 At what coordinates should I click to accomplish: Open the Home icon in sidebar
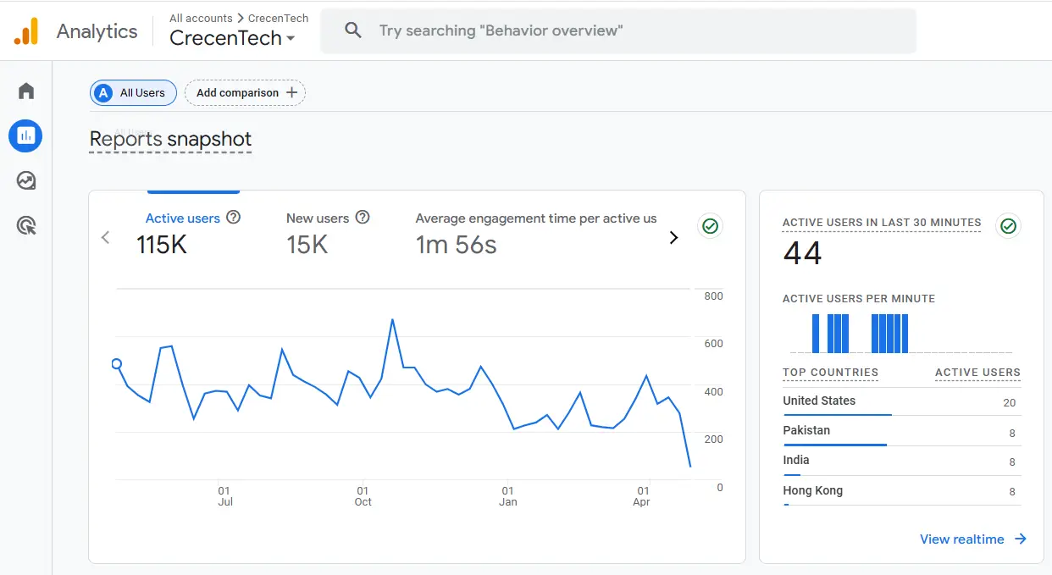point(26,91)
